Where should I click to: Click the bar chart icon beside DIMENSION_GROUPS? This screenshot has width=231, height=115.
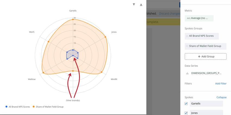[188, 73]
